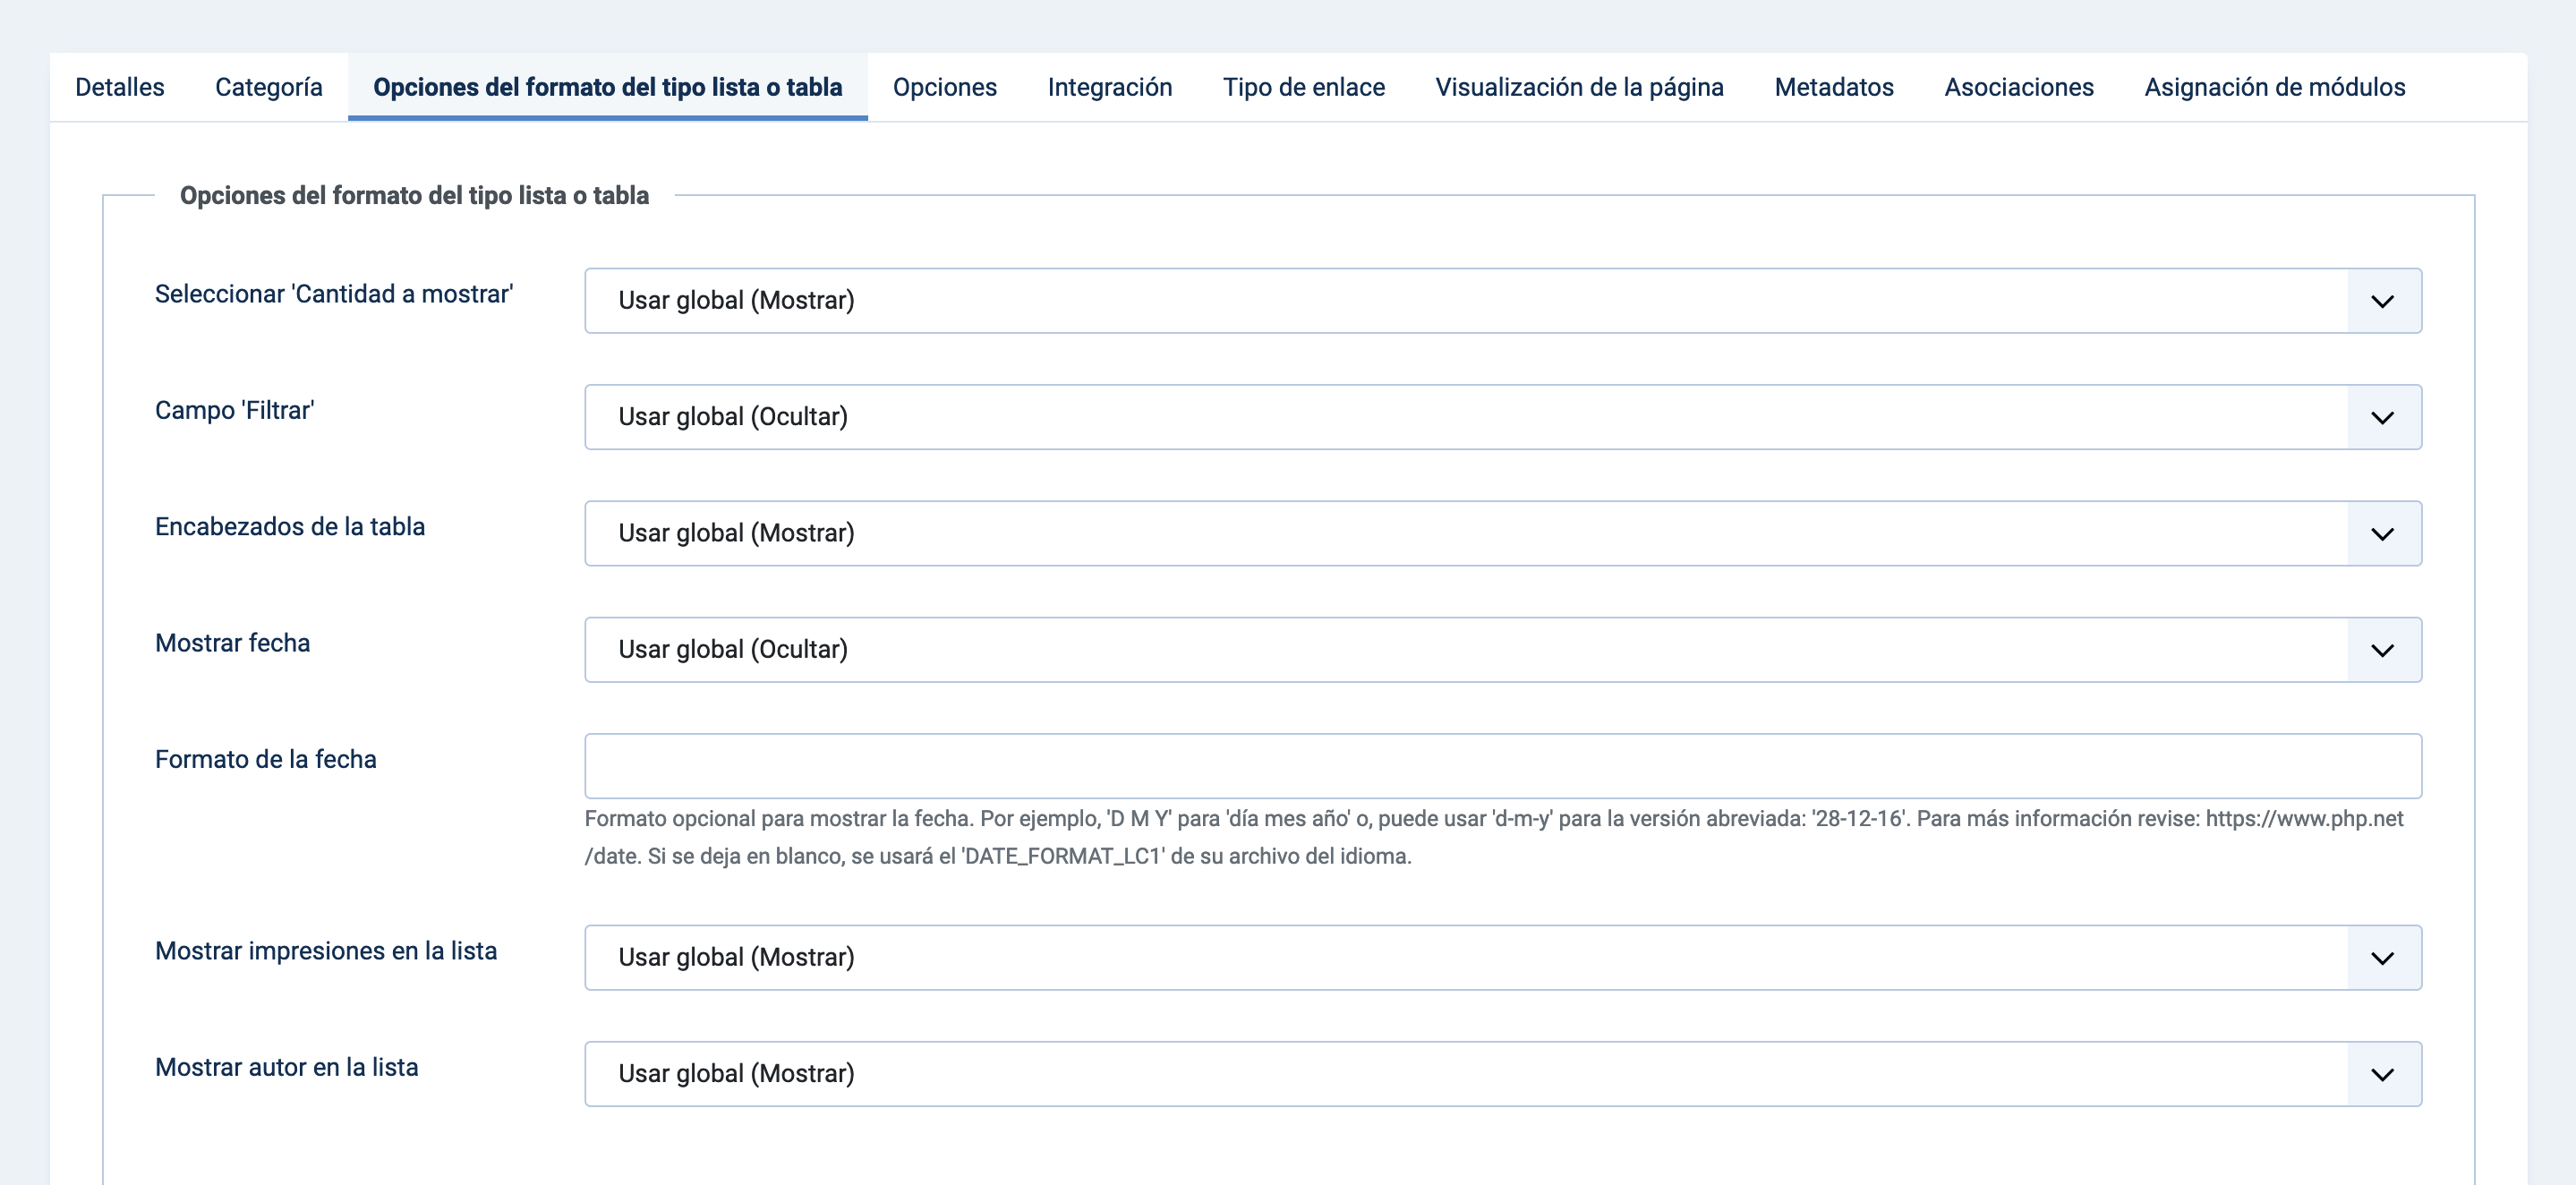Go to the Opciones tab
The height and width of the screenshot is (1185, 2576).
(x=945, y=87)
